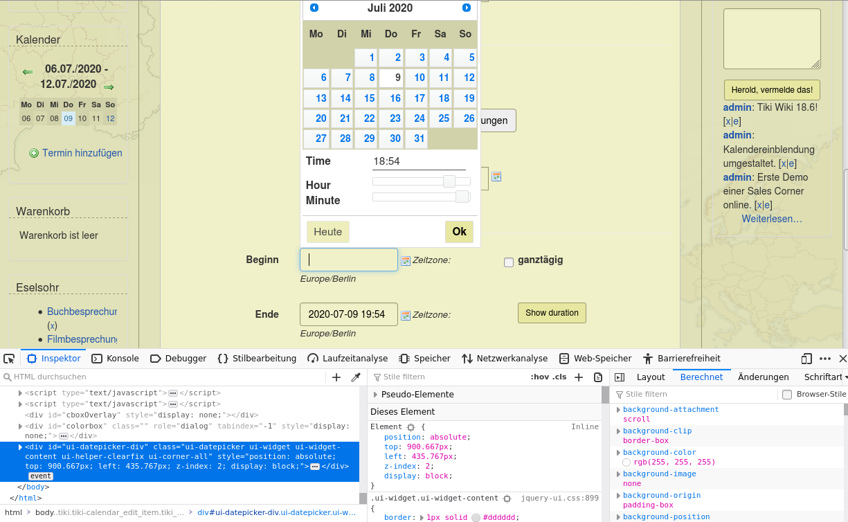Focus the HTML durchsuchen search box
This screenshot has height=522, width=848.
pos(163,377)
